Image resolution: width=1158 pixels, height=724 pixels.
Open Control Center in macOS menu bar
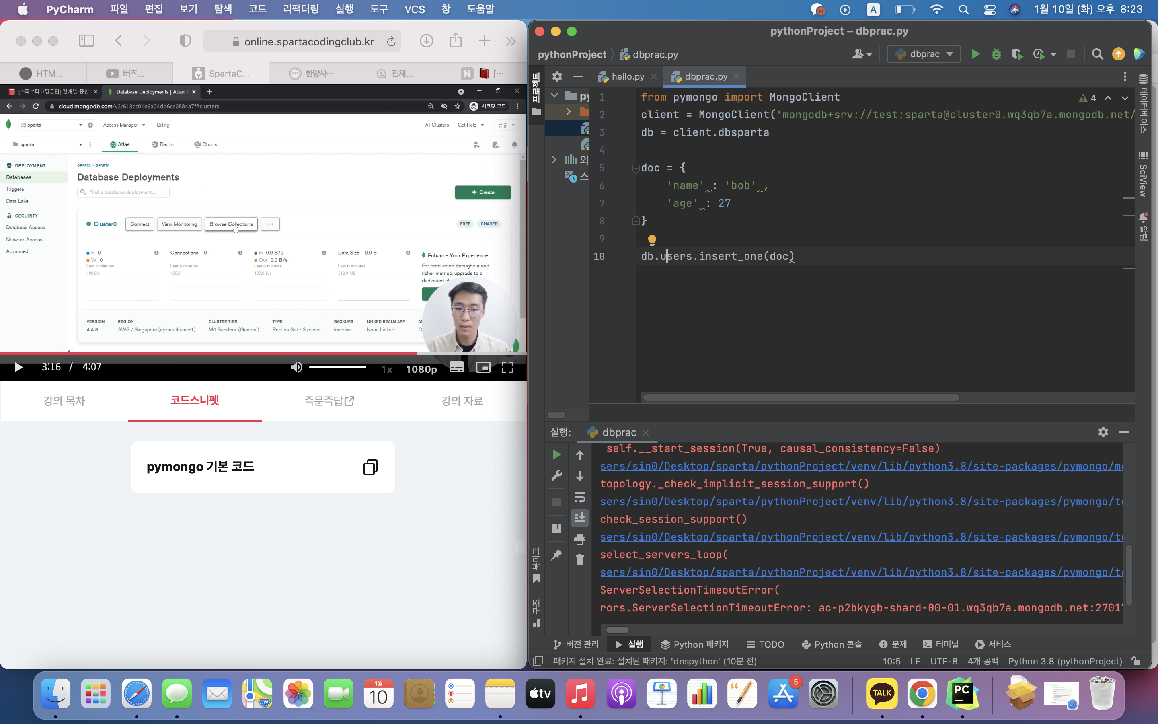(x=989, y=10)
